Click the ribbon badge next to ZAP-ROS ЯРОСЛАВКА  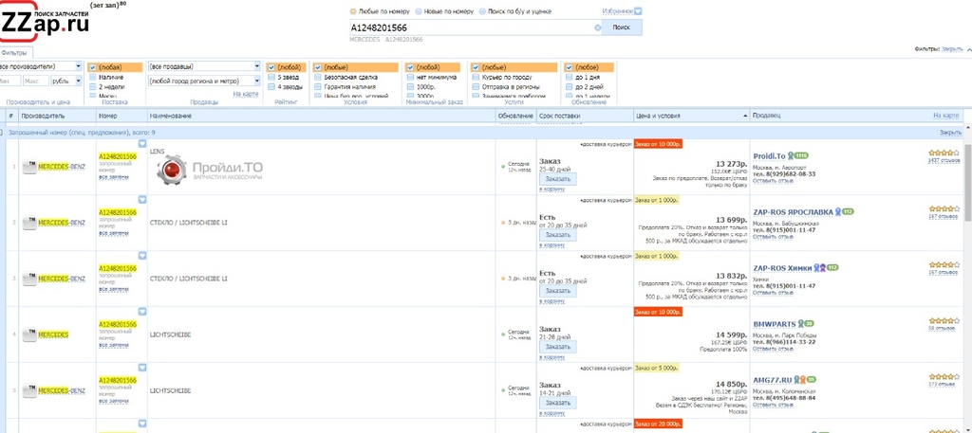tap(838, 211)
